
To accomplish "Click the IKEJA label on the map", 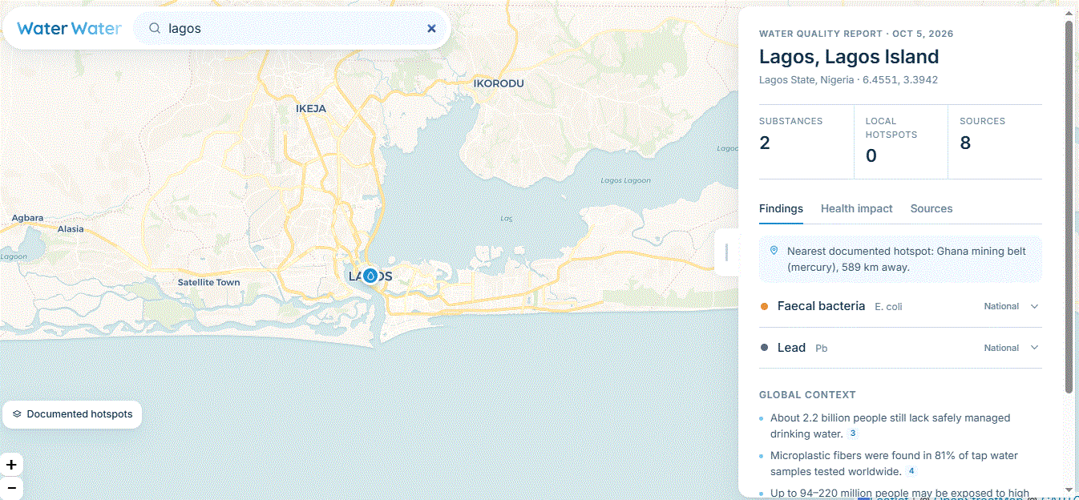I will click(311, 108).
